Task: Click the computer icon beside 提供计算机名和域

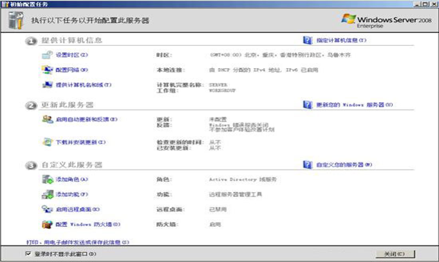Action: (x=46, y=85)
